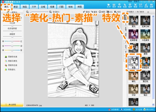Select the 裁剪 (Crop) tool icon
The width and height of the screenshot is (156, 112).
135,5
